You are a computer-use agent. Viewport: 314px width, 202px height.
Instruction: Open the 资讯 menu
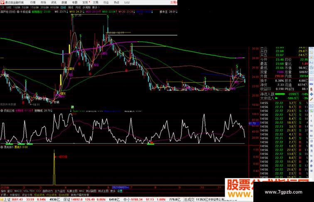coord(54,2)
